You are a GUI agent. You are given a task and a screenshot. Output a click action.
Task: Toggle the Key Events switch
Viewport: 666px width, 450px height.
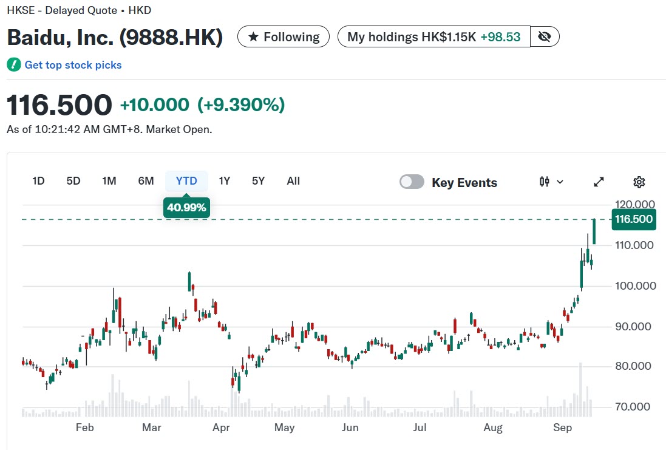coord(412,182)
